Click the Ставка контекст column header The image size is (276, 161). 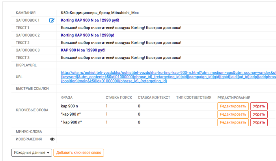154,97
